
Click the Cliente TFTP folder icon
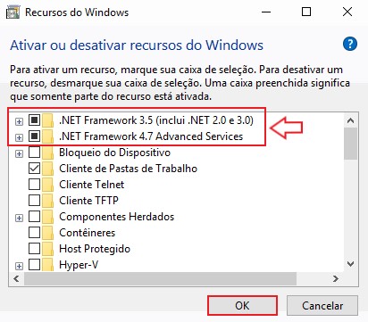(47, 201)
